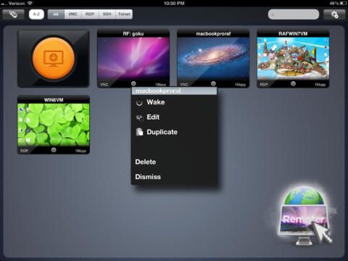348x261 pixels.
Task: Choose Wake from the macbookproraf menu
Action: pos(174,102)
